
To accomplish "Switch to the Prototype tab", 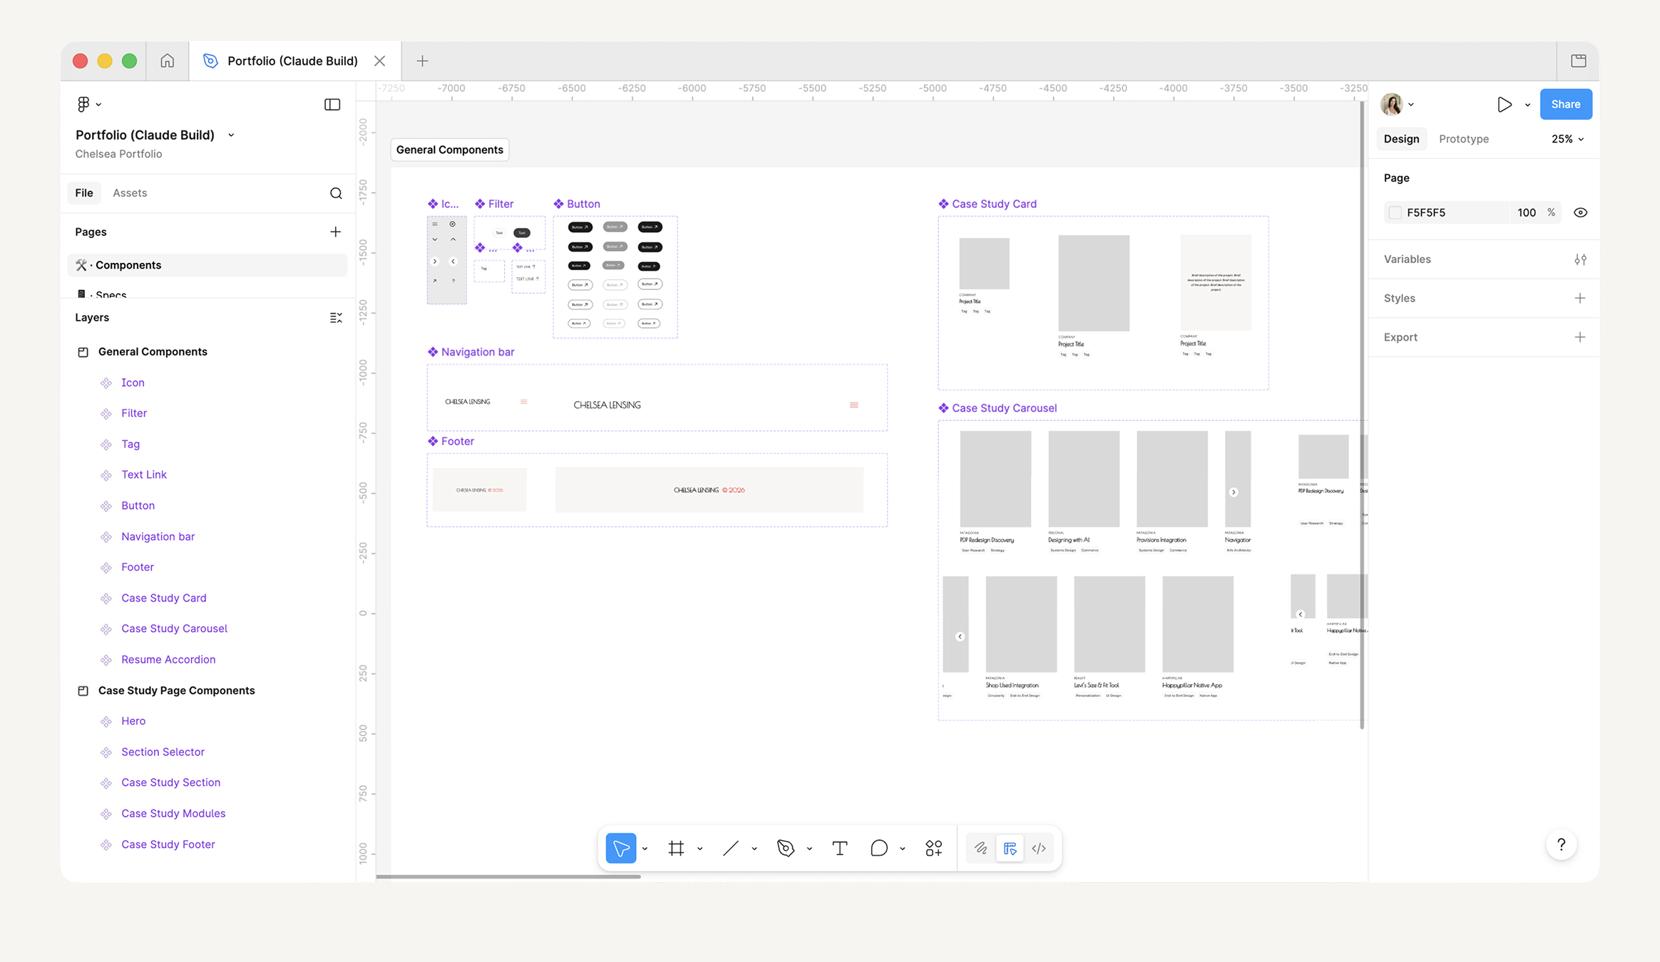I will pos(1463,139).
